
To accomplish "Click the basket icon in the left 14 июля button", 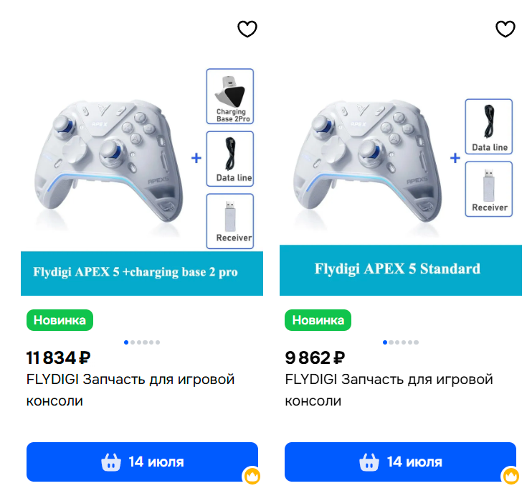I will [111, 462].
